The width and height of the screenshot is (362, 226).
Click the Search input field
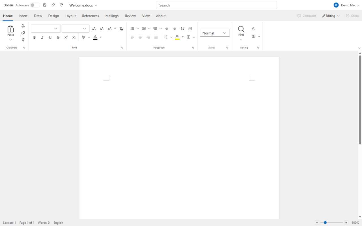216,5
